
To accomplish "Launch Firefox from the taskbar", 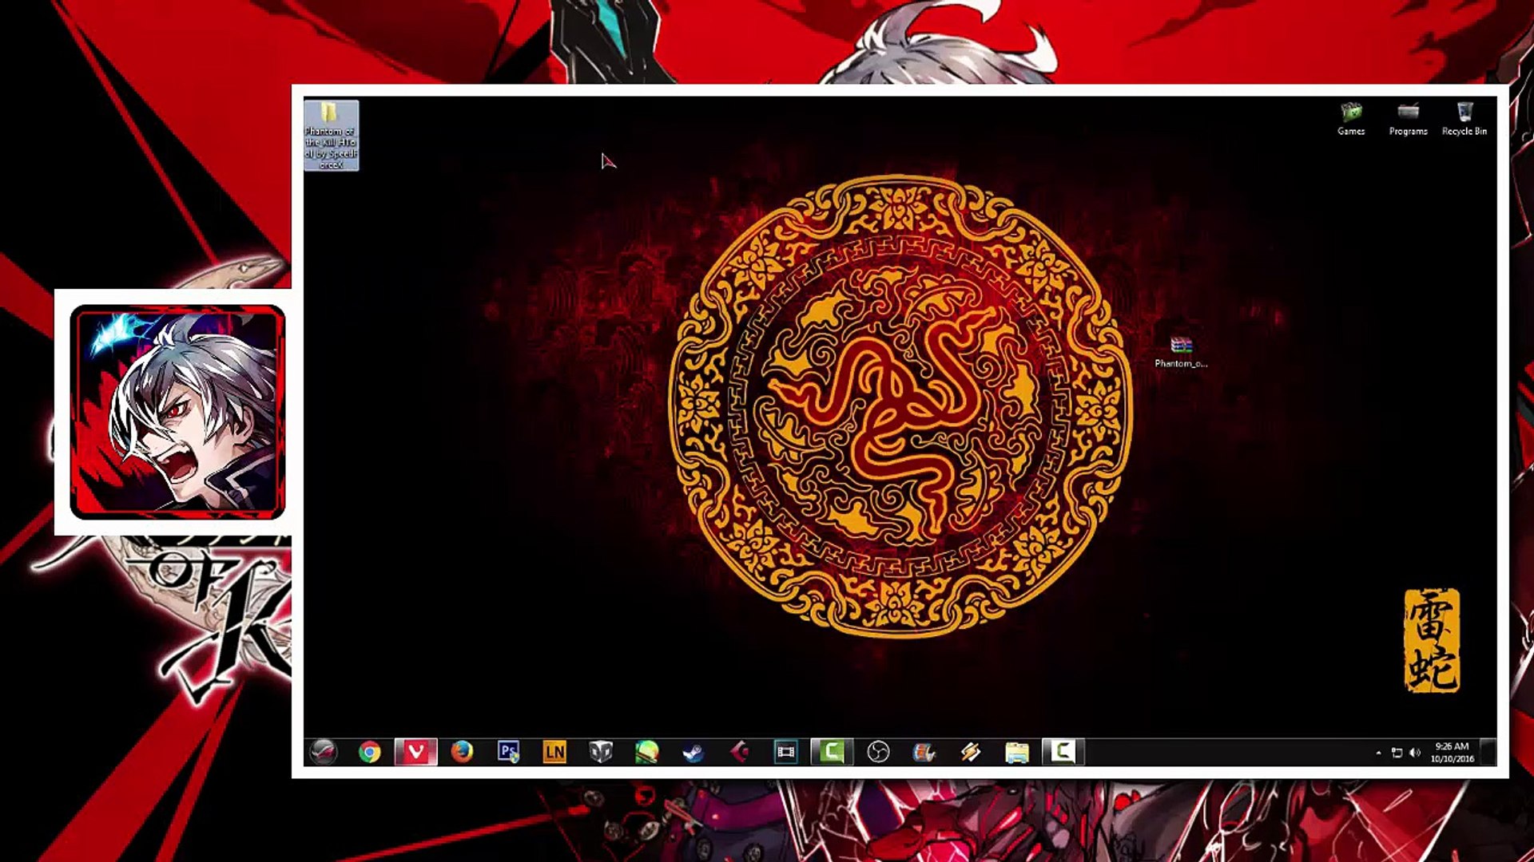I will tap(462, 752).
